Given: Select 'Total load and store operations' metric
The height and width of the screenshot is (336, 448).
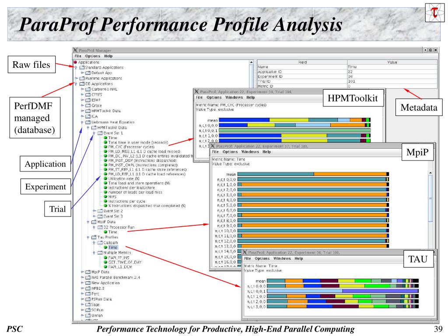Looking at the screenshot, I should coord(139,183).
